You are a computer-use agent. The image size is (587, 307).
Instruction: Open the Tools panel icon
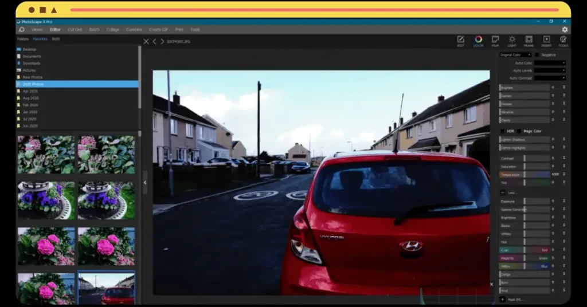(563, 41)
